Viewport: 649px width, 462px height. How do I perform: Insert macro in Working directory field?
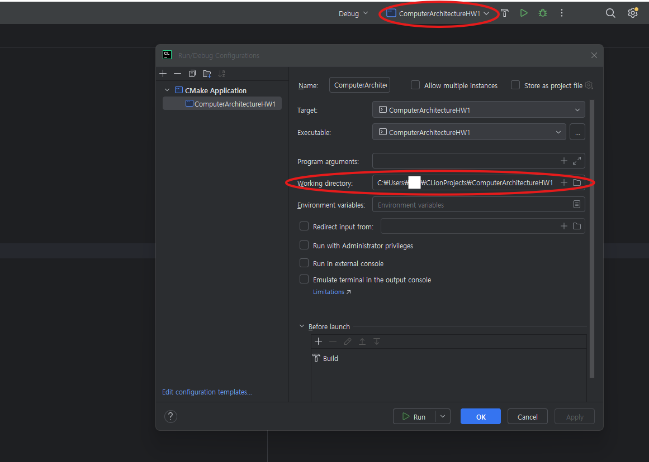coord(563,182)
